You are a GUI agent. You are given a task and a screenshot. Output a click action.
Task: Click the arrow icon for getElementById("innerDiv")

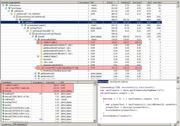click(x=41, y=51)
